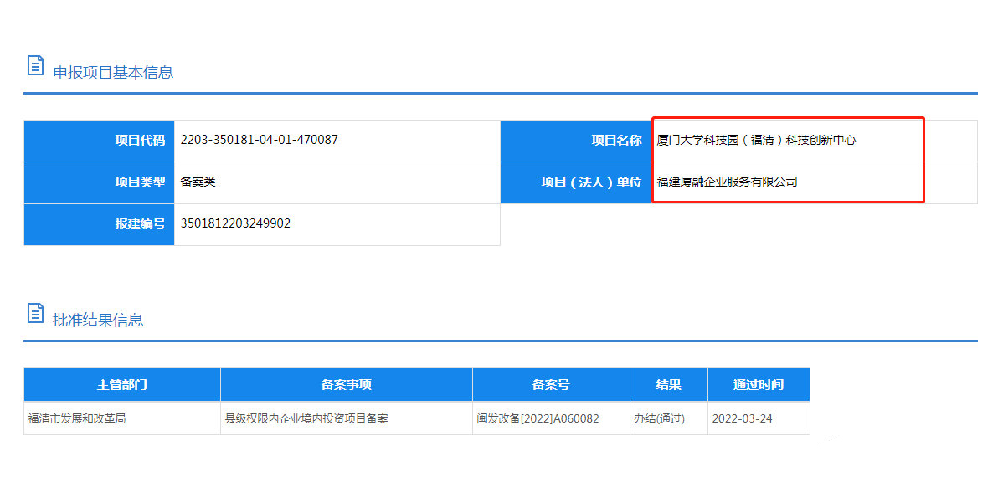Click the document icon beside 批准结果信息
This screenshot has height=477, width=998.
coord(36,313)
